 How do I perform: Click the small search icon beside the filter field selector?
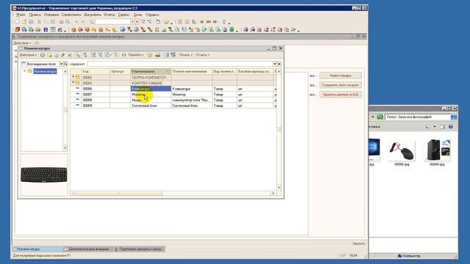pyautogui.click(x=65, y=64)
